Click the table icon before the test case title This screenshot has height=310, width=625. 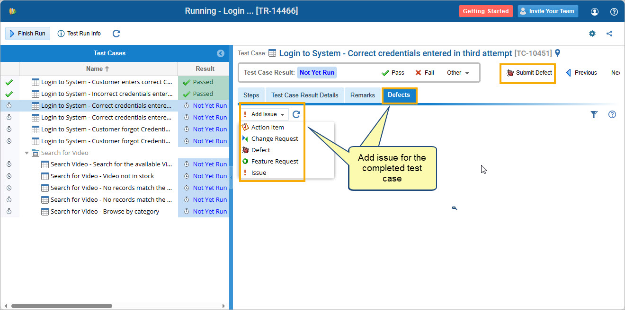pyautogui.click(x=272, y=53)
